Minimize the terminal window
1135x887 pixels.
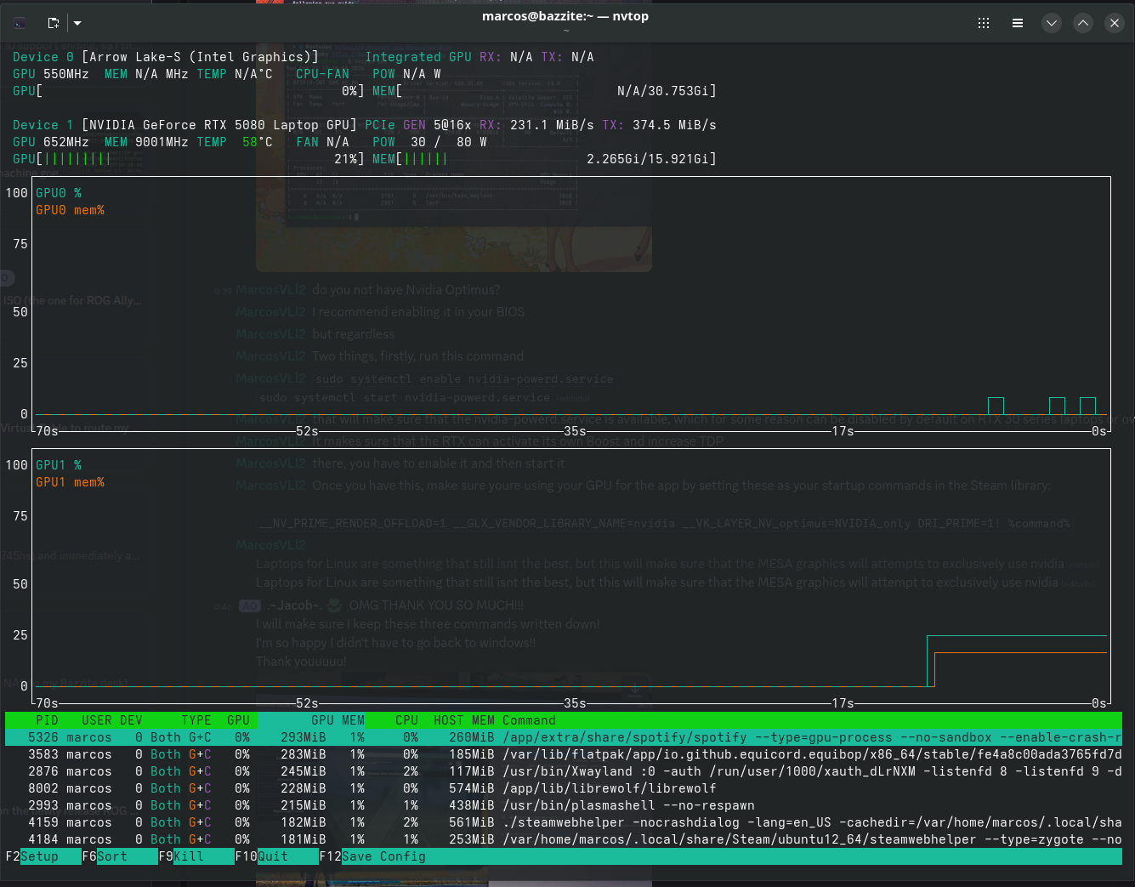pos(1052,23)
